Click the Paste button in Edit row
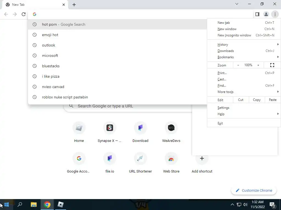 coord(272,100)
